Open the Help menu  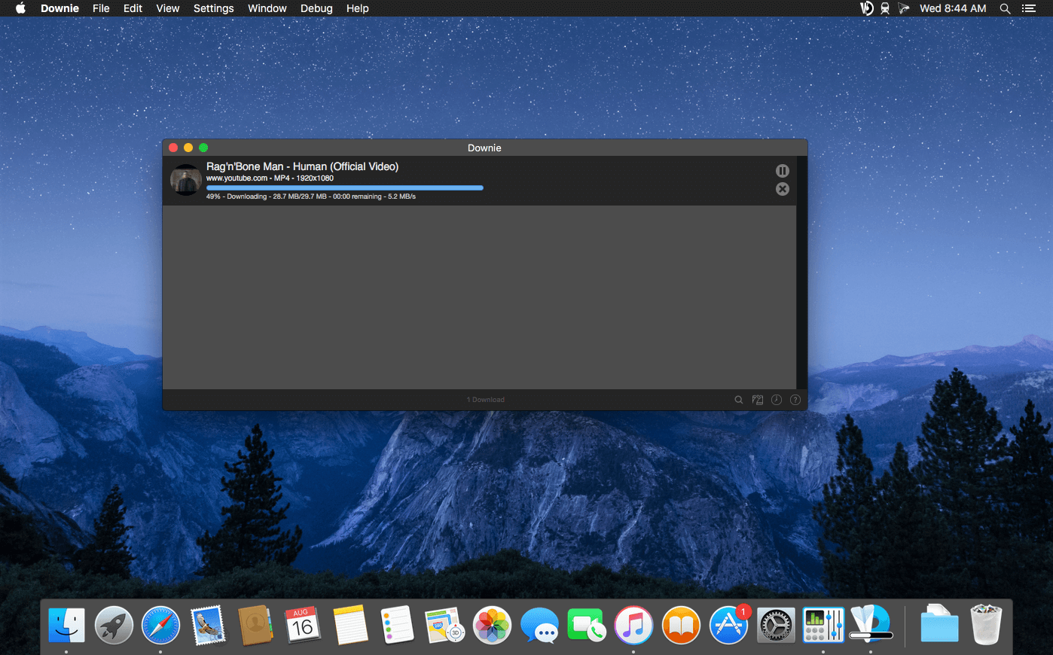coord(358,8)
